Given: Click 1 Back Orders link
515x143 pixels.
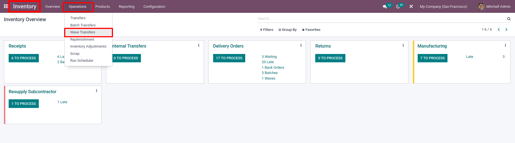Looking at the screenshot, I should pyautogui.click(x=273, y=68).
